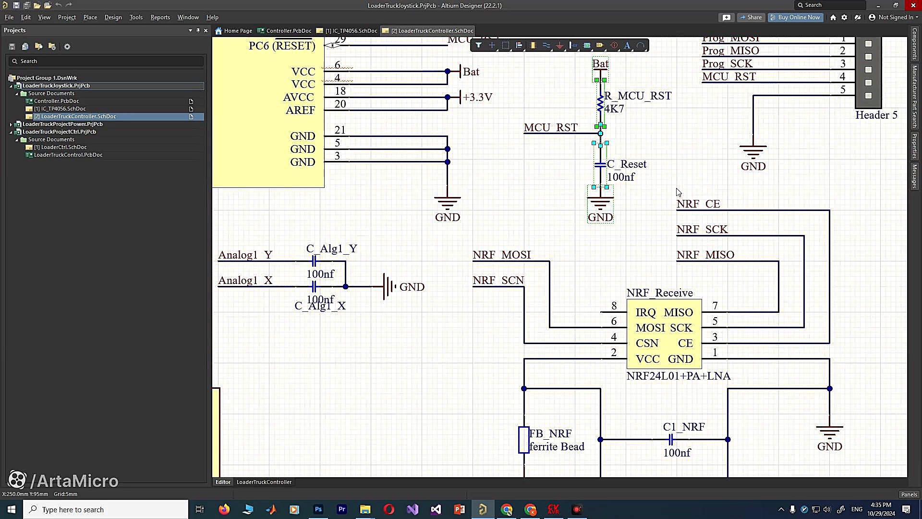Image resolution: width=922 pixels, height=519 pixels.
Task: Open the Place menu
Action: click(90, 17)
